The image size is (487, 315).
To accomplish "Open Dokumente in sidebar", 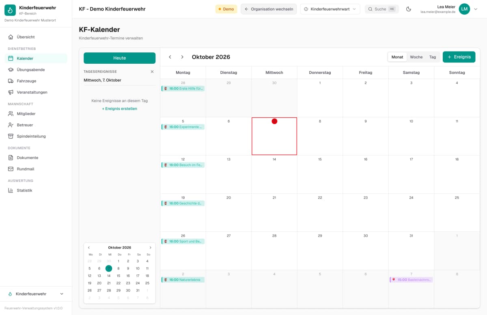I will point(36,157).
